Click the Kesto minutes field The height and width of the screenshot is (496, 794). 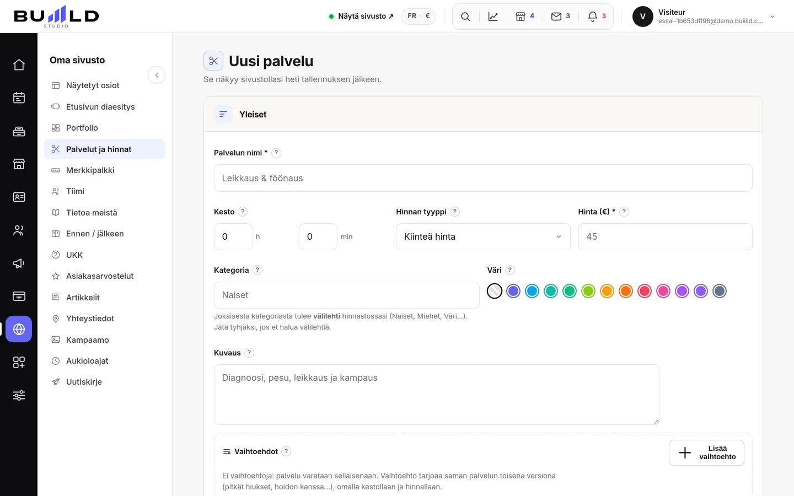[x=318, y=237]
